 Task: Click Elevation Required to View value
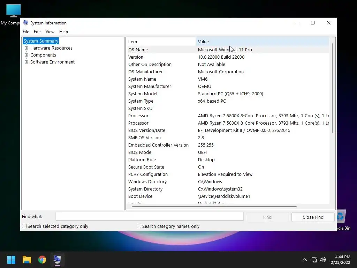(x=225, y=174)
